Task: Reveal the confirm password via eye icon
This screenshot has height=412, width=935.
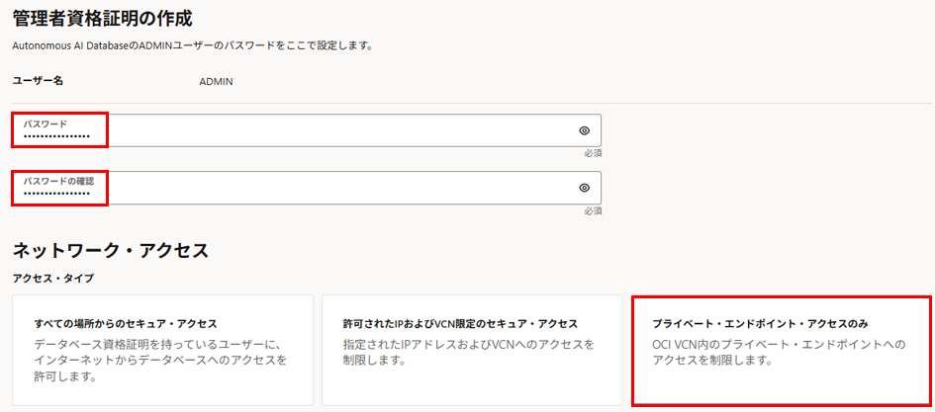Action: (x=584, y=188)
